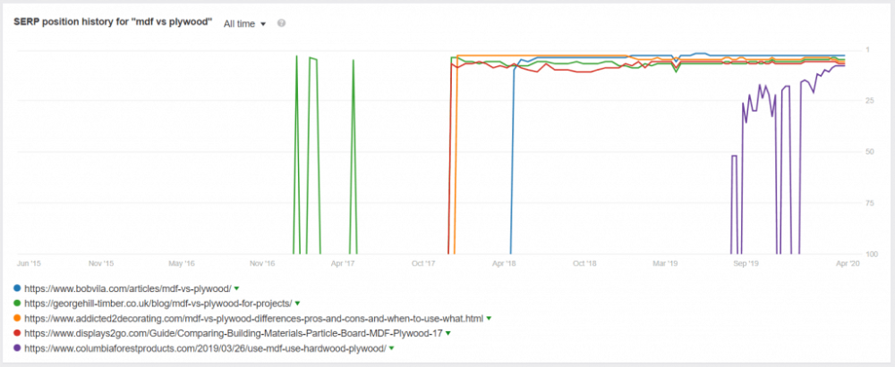Open the "All time" range dropdown
895x367 pixels.
(245, 24)
